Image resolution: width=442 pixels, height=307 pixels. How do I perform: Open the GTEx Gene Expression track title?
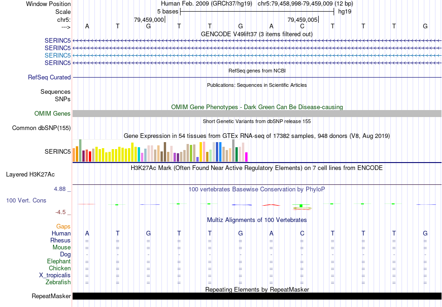[x=257, y=136]
